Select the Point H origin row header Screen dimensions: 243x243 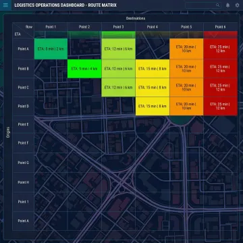point(24,182)
